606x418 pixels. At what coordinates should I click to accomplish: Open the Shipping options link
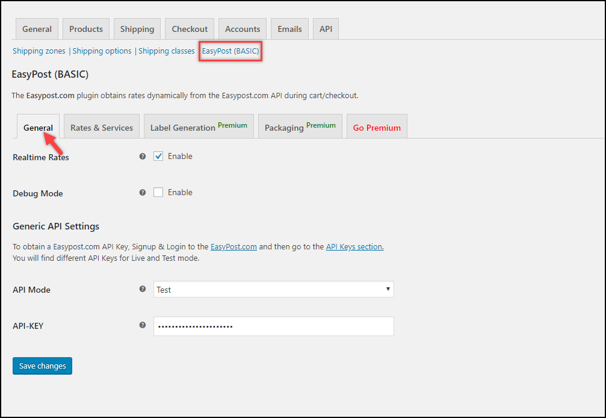click(102, 51)
